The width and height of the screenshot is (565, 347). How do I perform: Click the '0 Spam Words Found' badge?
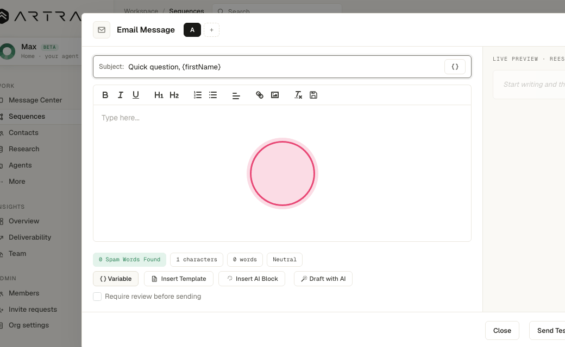129,260
